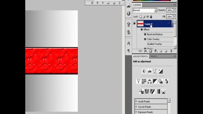Click the Link layers icon
This screenshot has height=114, width=203.
[x=140, y=51]
